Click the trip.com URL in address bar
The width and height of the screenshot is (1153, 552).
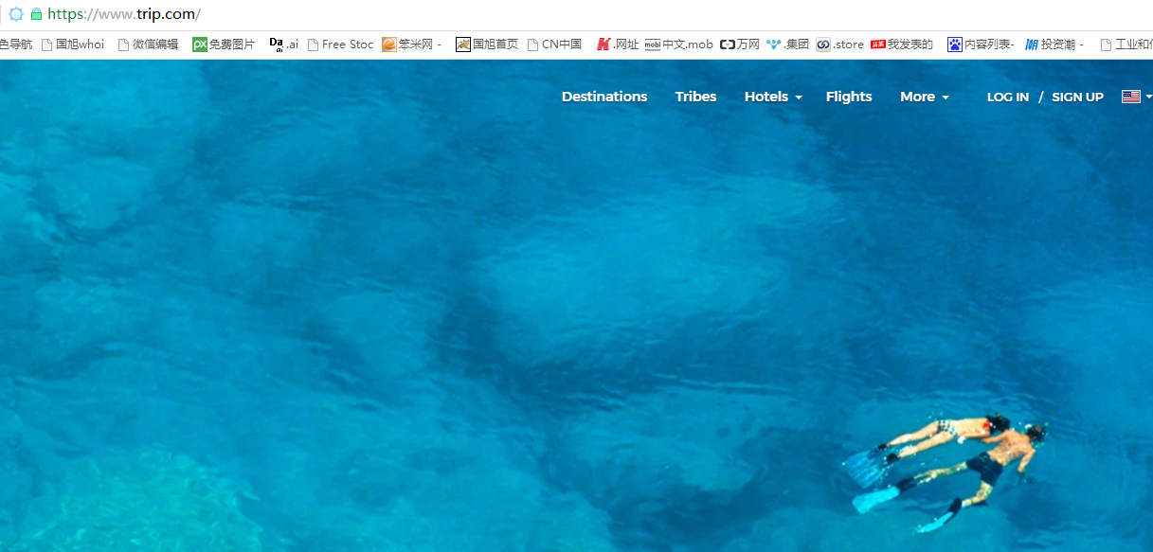coord(123,14)
